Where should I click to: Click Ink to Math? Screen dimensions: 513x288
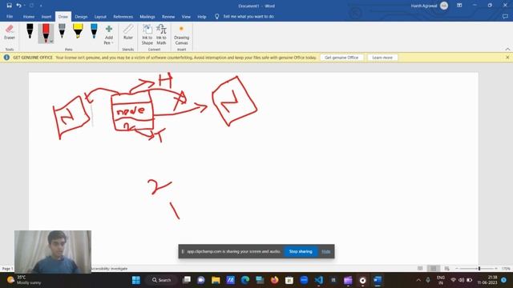click(x=161, y=34)
